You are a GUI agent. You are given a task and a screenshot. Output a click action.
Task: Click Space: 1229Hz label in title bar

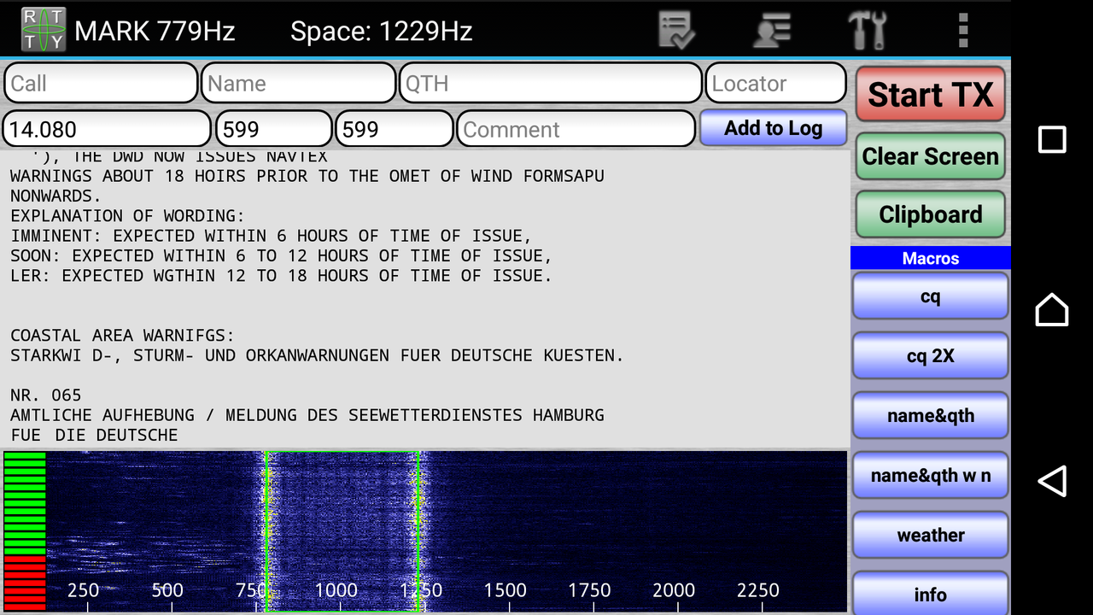381,32
